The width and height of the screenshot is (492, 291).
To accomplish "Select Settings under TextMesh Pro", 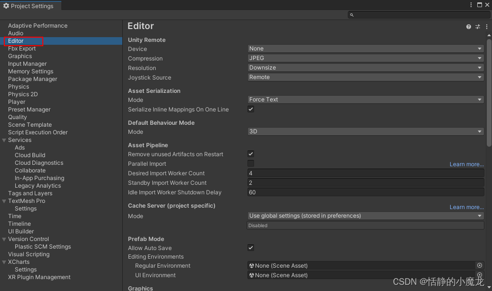I will (x=26, y=209).
